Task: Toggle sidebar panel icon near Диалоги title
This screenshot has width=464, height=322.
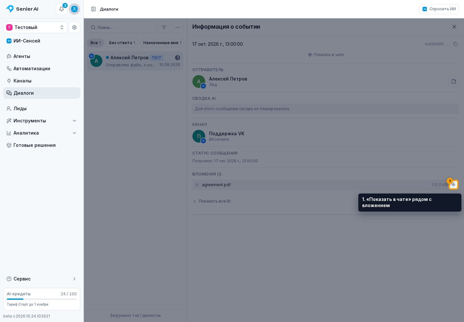Action: tap(93, 9)
